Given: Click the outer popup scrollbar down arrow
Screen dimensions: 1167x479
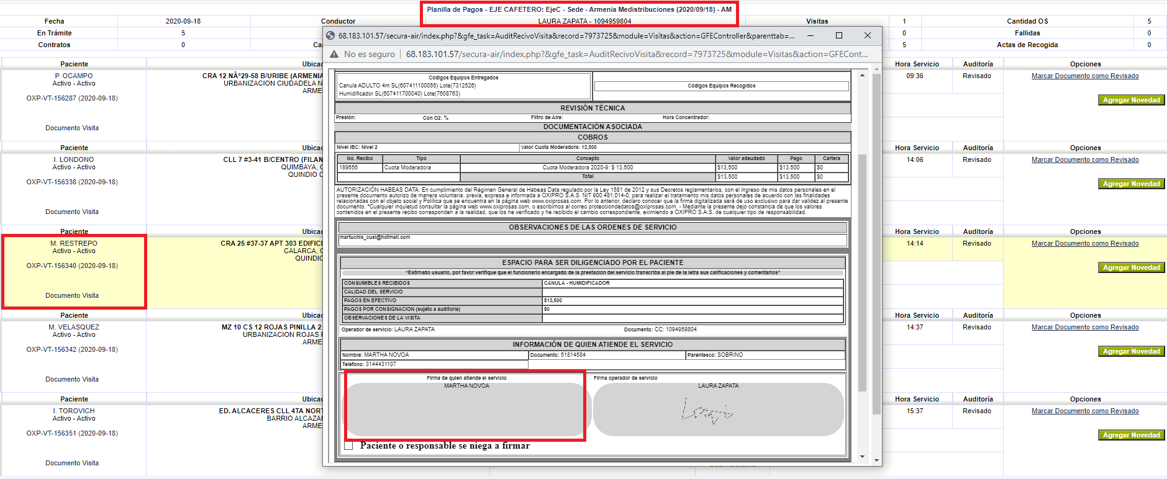Looking at the screenshot, I should point(876,460).
